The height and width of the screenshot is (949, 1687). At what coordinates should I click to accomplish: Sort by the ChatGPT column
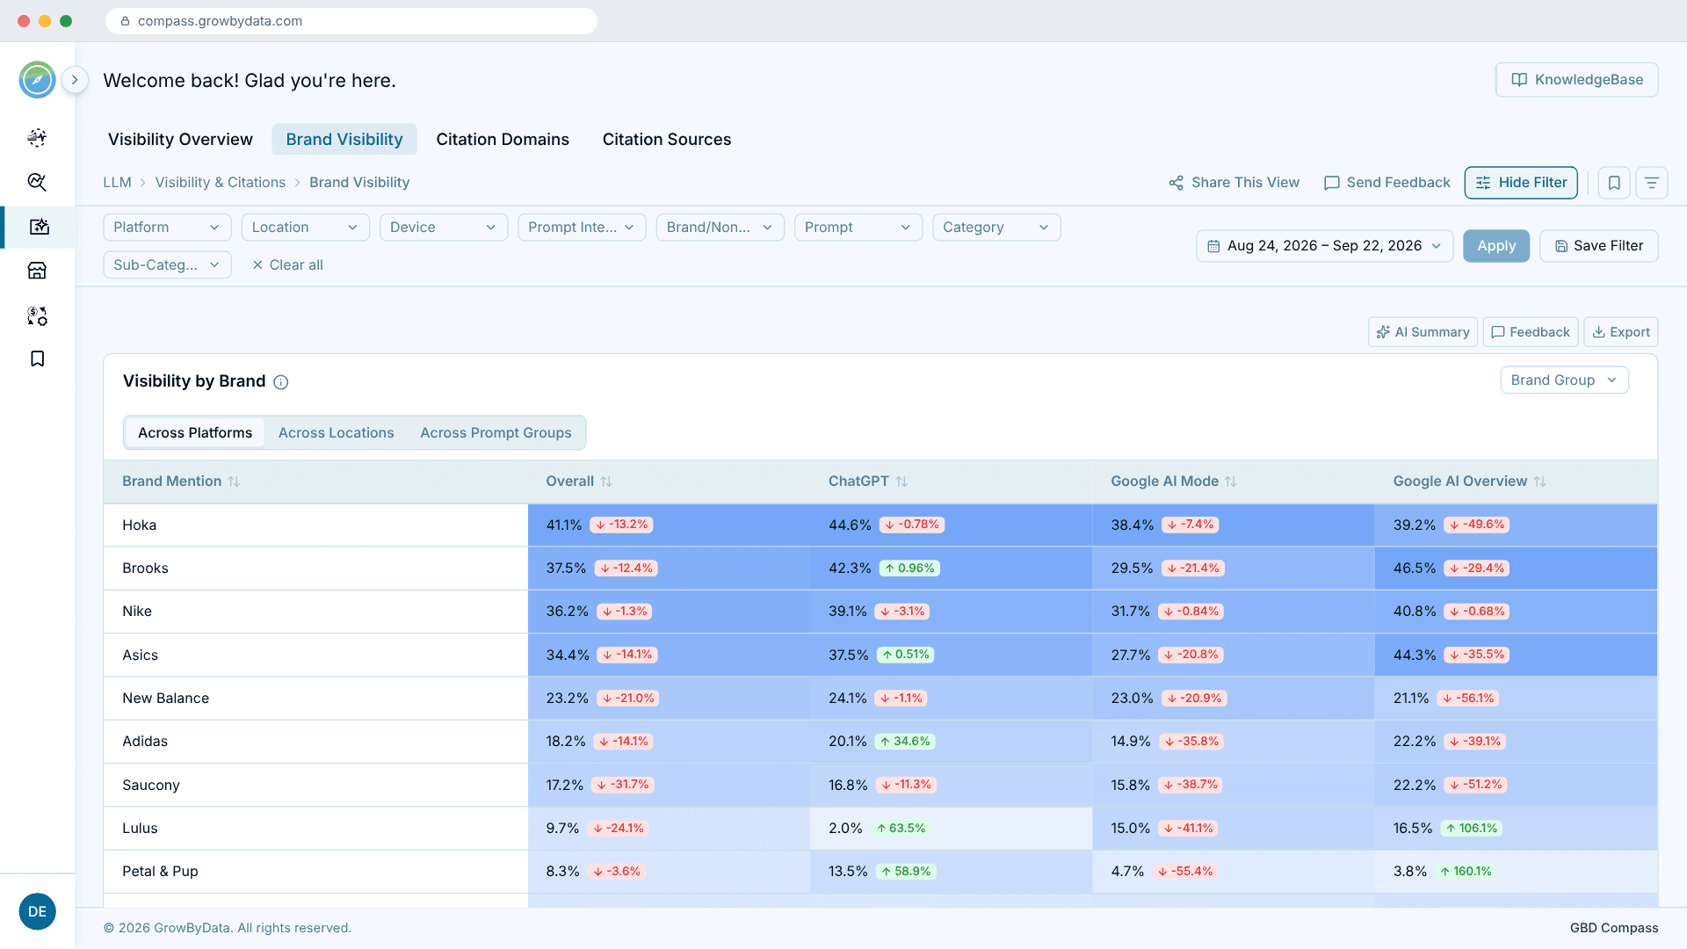pyautogui.click(x=901, y=482)
